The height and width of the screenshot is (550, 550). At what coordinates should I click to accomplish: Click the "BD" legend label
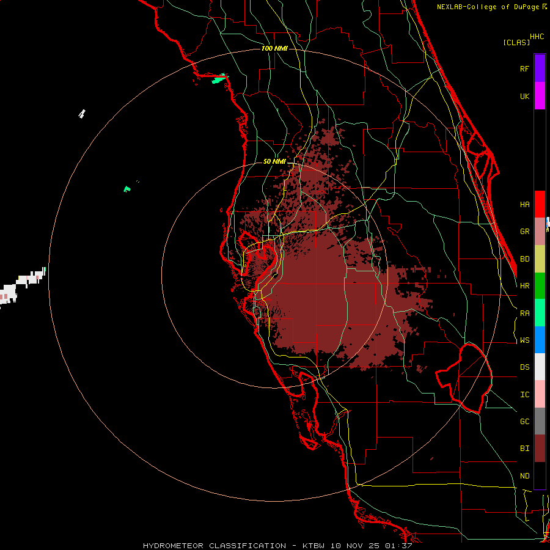[x=524, y=259]
